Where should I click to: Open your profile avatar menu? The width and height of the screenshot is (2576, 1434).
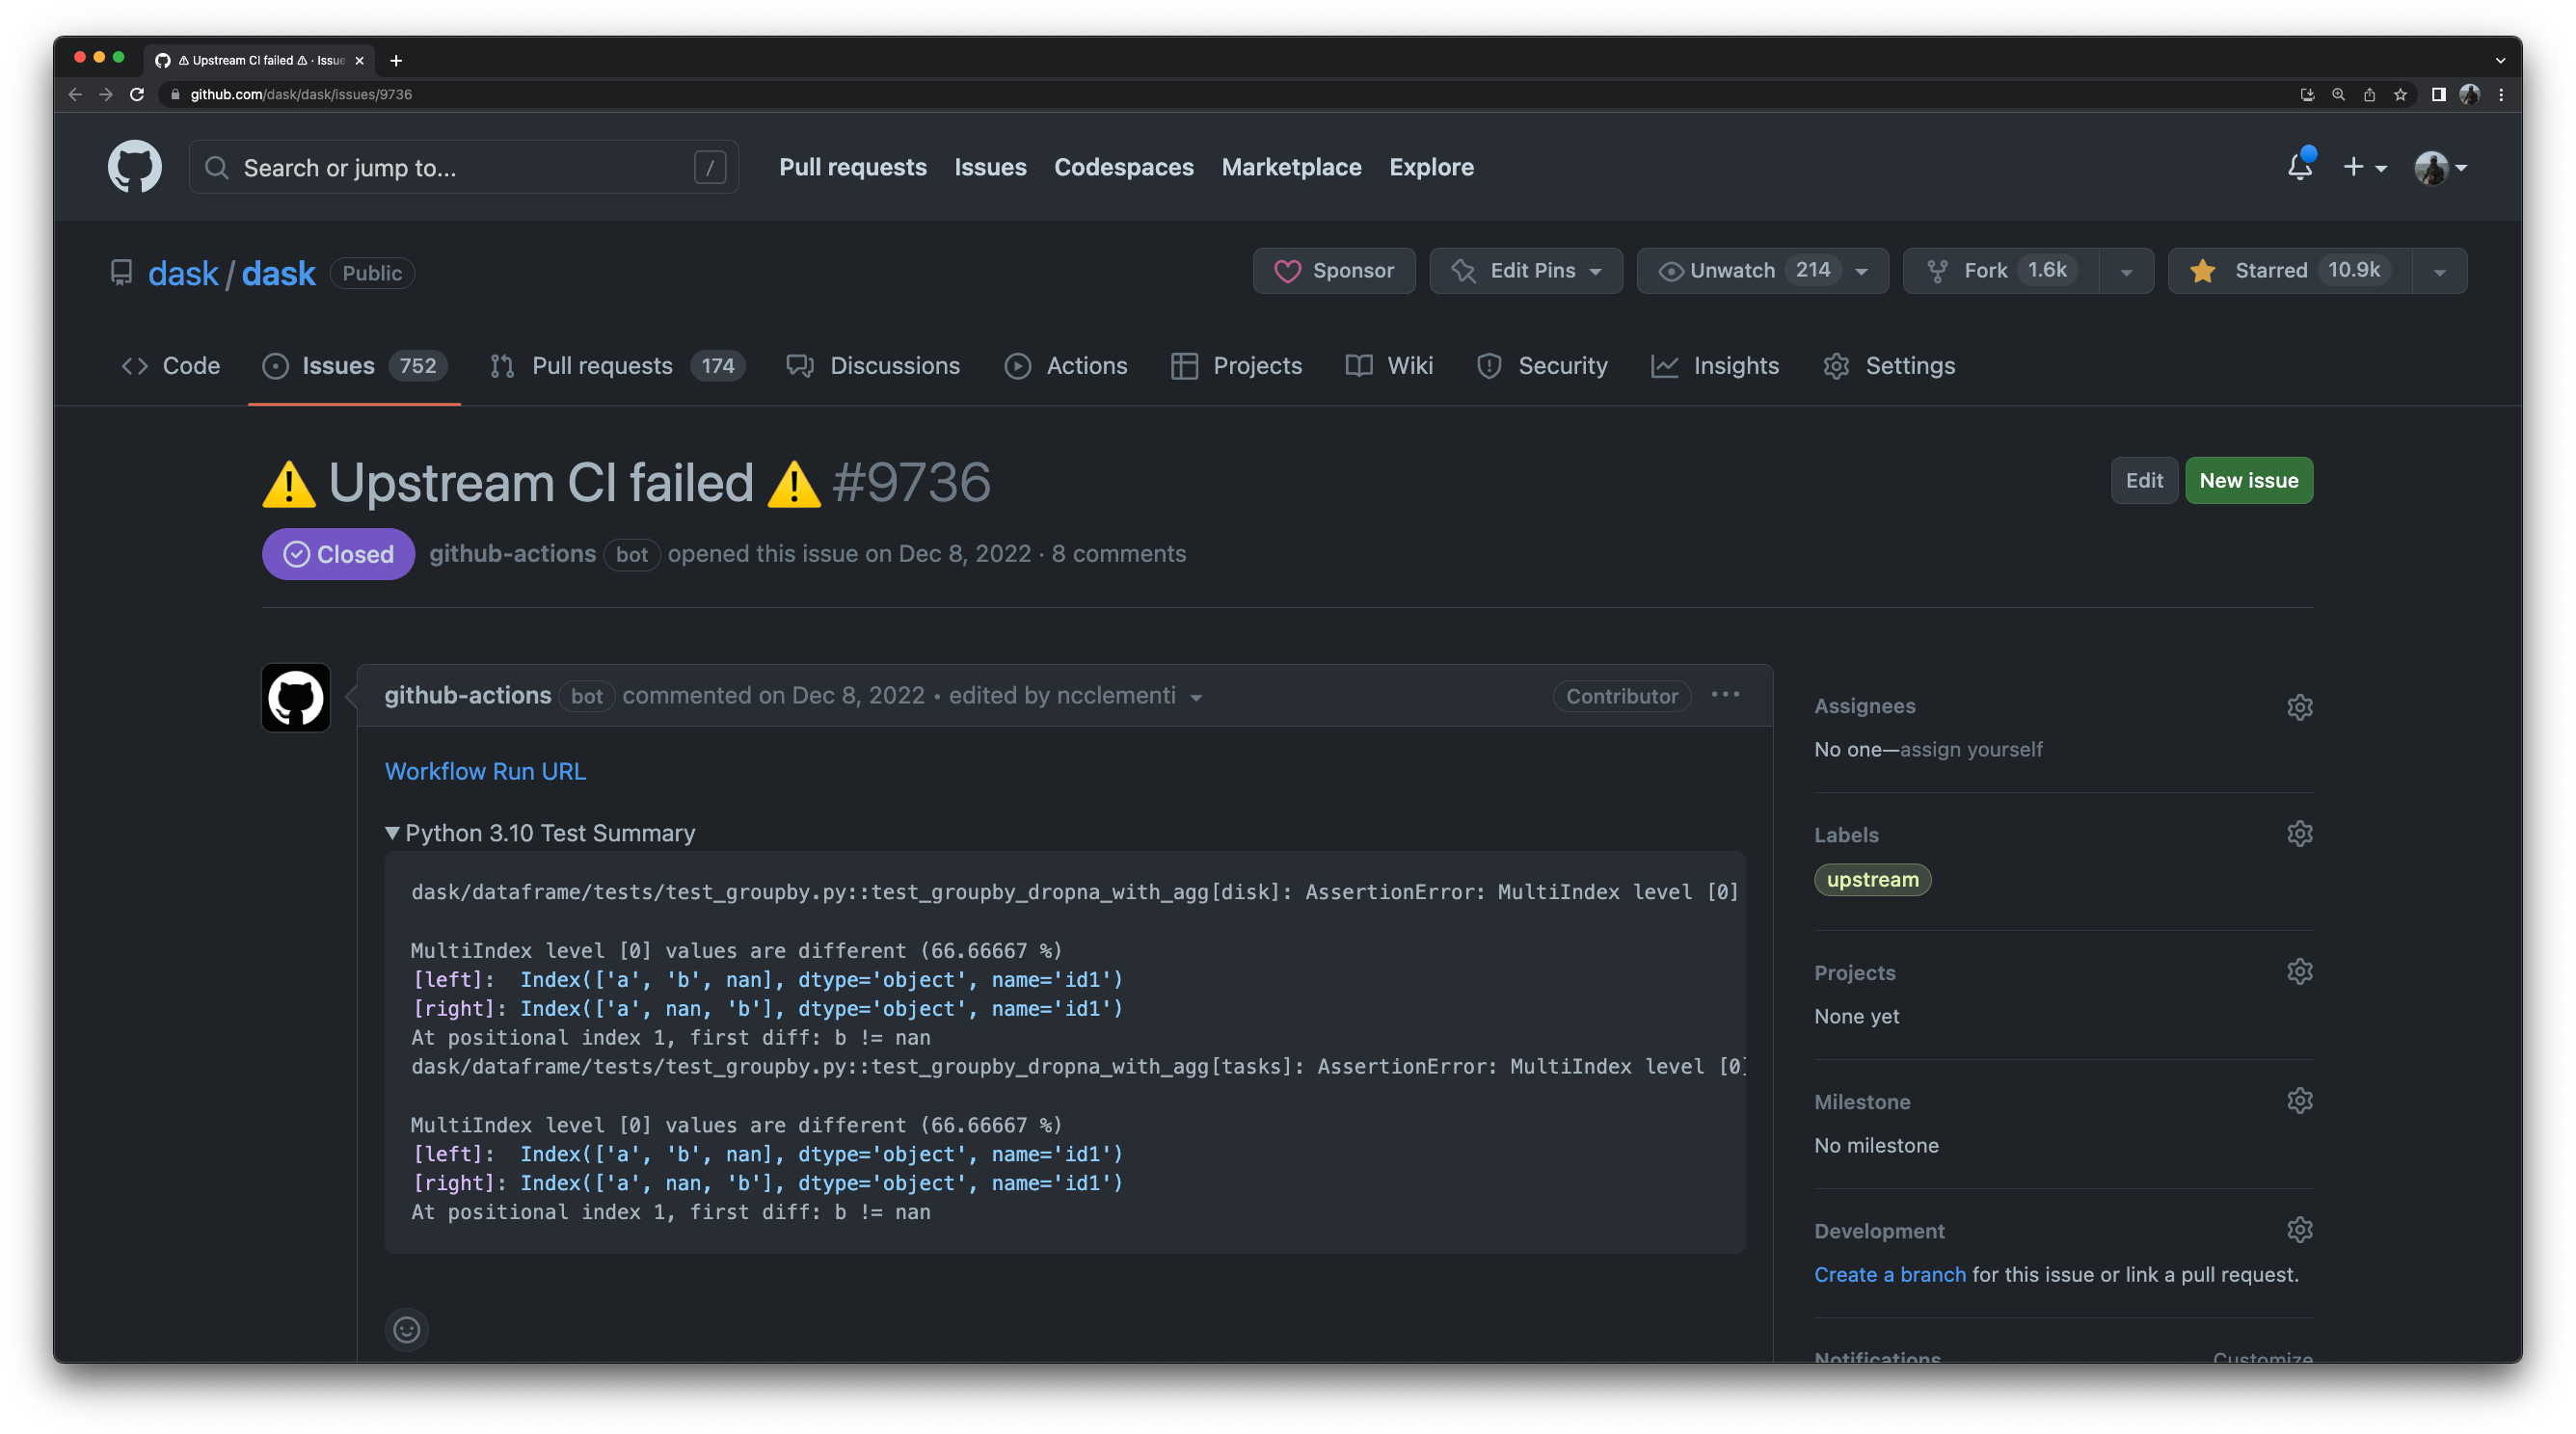pos(2433,168)
